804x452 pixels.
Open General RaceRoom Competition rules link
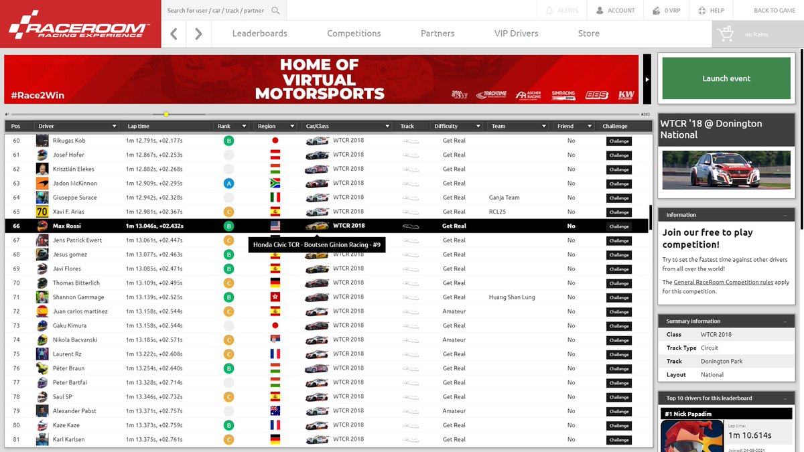[x=725, y=283]
